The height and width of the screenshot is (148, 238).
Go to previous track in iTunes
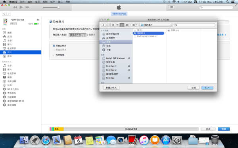pos(15,7)
